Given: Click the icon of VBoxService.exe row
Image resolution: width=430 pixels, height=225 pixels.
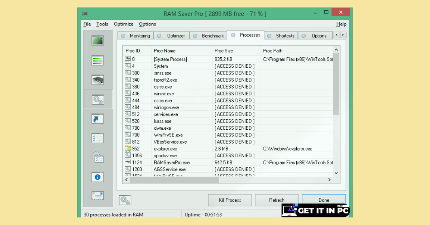Looking at the screenshot, I should click(x=128, y=142).
